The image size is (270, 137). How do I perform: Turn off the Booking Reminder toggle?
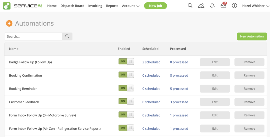126,88
